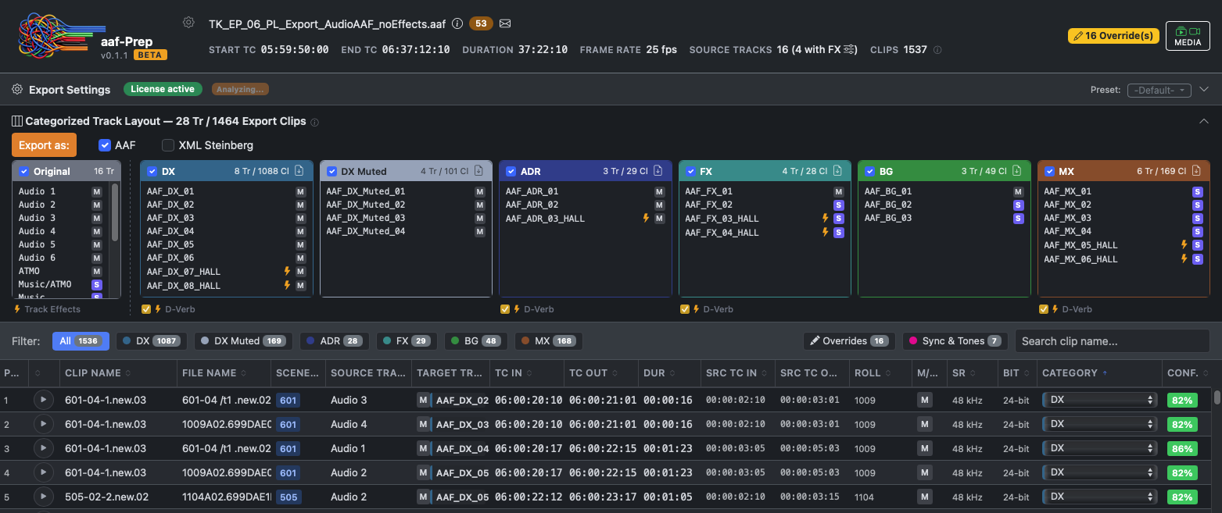
Task: Enable the XML Steinberg export checkbox
Action: click(167, 145)
